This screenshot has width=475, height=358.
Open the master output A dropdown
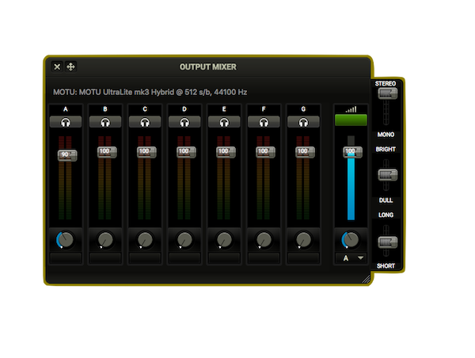[x=351, y=258]
